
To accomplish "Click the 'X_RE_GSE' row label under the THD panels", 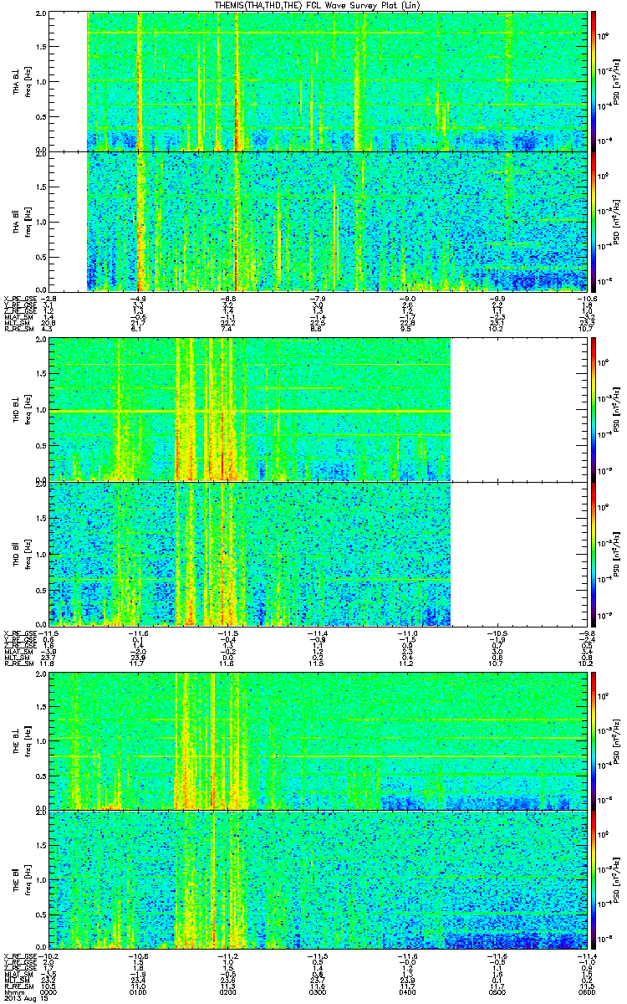I will tap(18, 633).
